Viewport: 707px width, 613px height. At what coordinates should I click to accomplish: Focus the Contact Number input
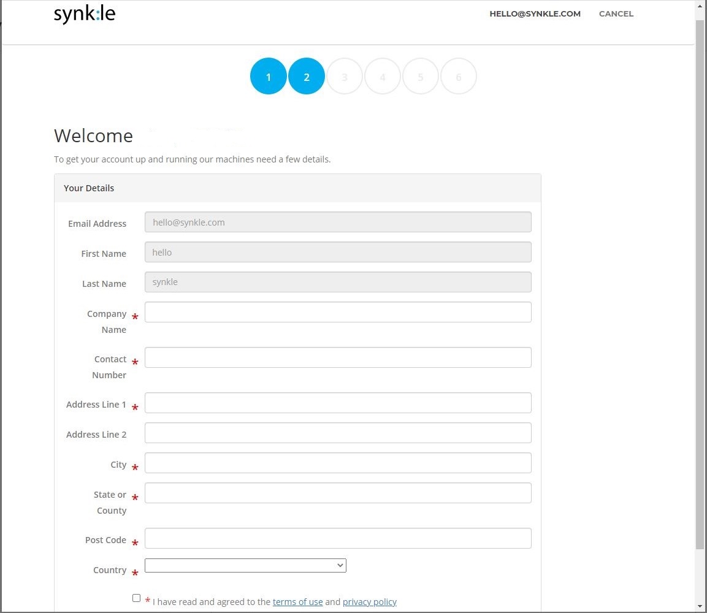click(x=338, y=357)
